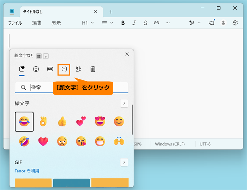Toggle bold formatting
The height and width of the screenshot is (190, 247).
(123, 23)
